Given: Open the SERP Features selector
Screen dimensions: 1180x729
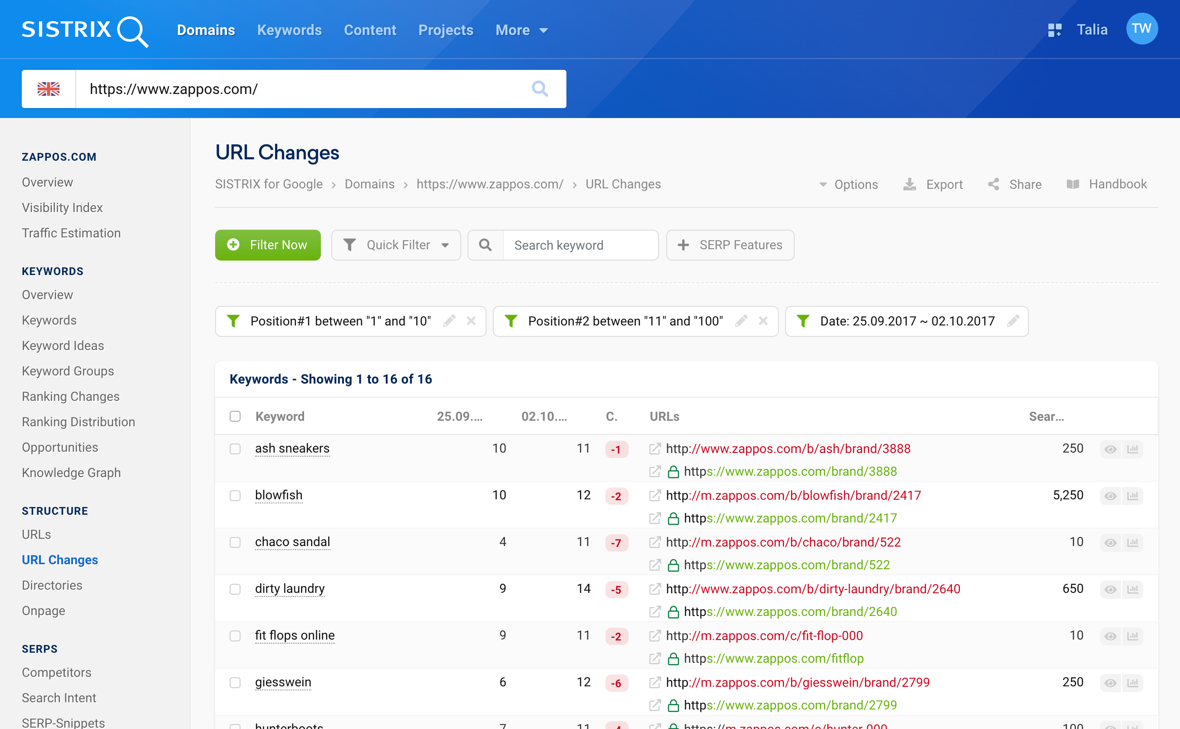Looking at the screenshot, I should click(x=730, y=245).
